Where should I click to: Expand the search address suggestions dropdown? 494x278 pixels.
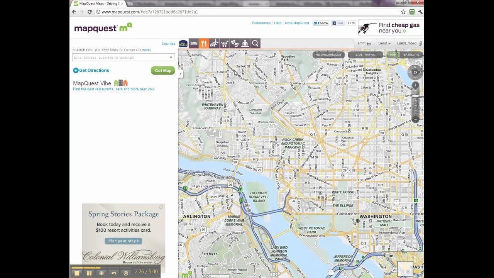[x=171, y=58]
